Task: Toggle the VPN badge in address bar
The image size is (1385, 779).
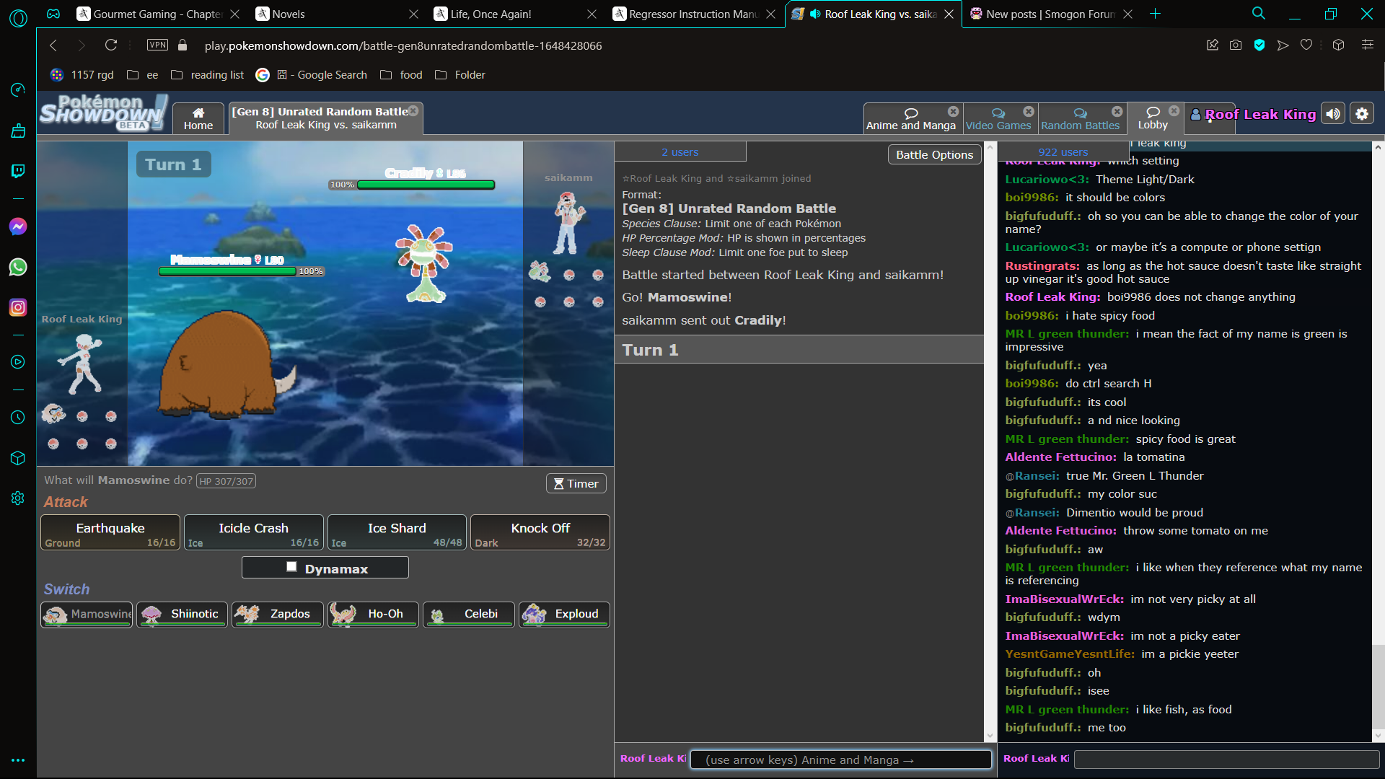Action: click(x=157, y=45)
